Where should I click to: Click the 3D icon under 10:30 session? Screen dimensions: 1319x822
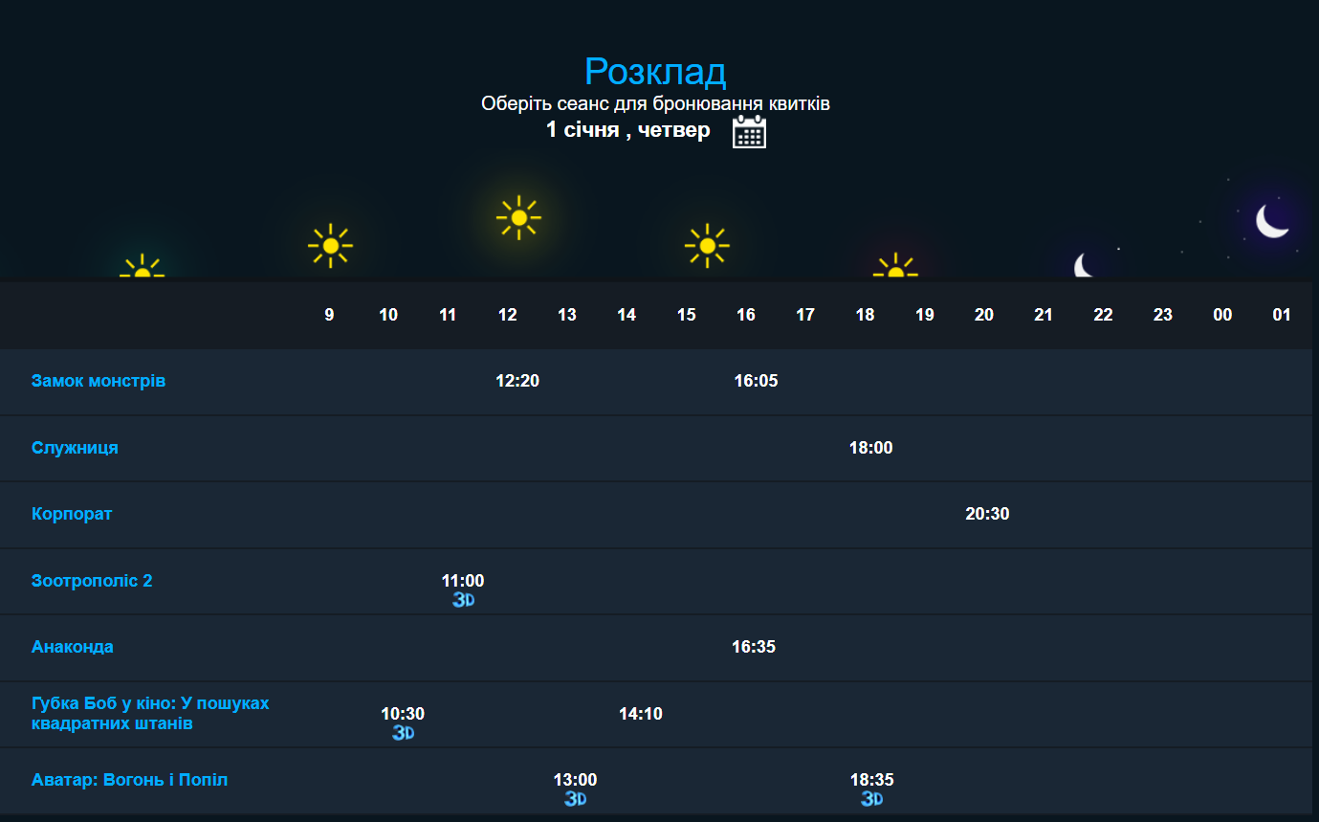tap(404, 733)
